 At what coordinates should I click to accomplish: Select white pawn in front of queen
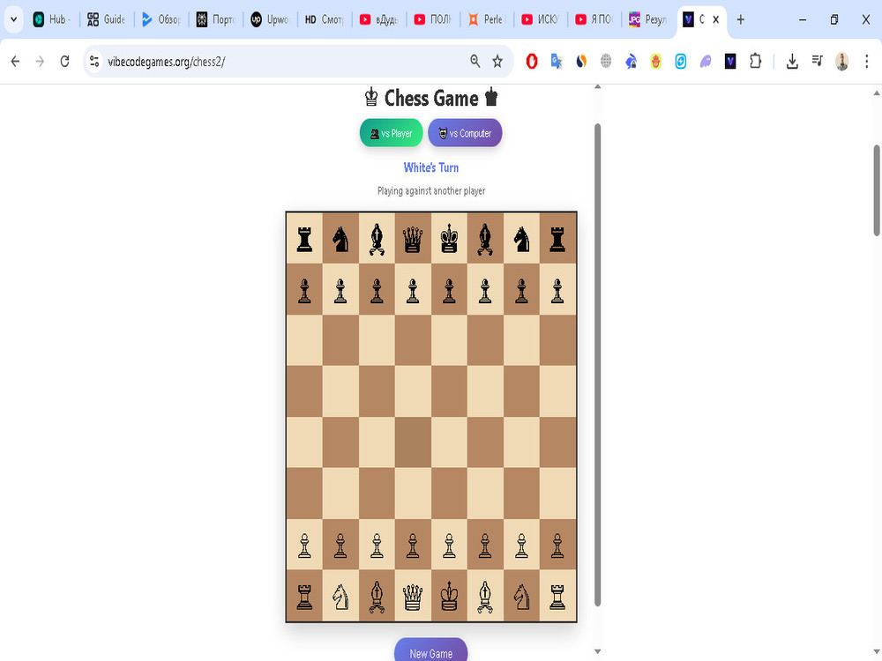[413, 546]
